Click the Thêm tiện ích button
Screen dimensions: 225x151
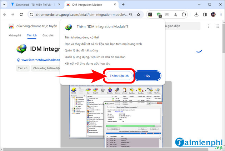click(119, 76)
